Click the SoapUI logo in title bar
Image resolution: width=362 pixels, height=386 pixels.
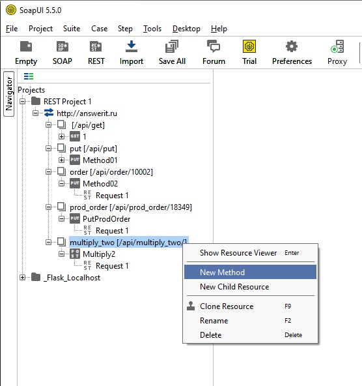point(11,10)
